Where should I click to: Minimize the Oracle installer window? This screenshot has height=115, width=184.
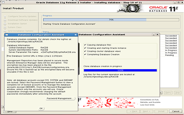pyautogui.click(x=175, y=2)
